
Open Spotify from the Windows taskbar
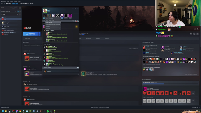coord(48,111)
